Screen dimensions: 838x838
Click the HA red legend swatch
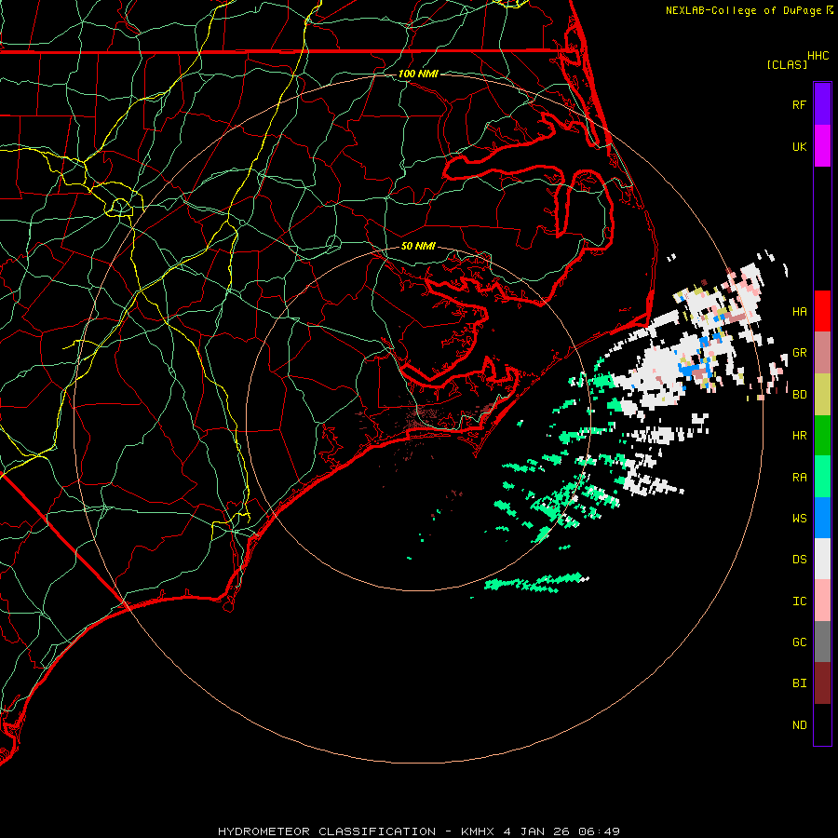pyautogui.click(x=822, y=311)
